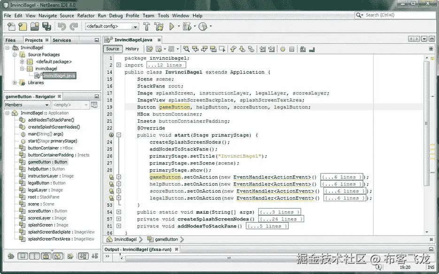Open the Debug menu
Image resolution: width=439 pixels, height=274 pixels.
click(x=116, y=16)
